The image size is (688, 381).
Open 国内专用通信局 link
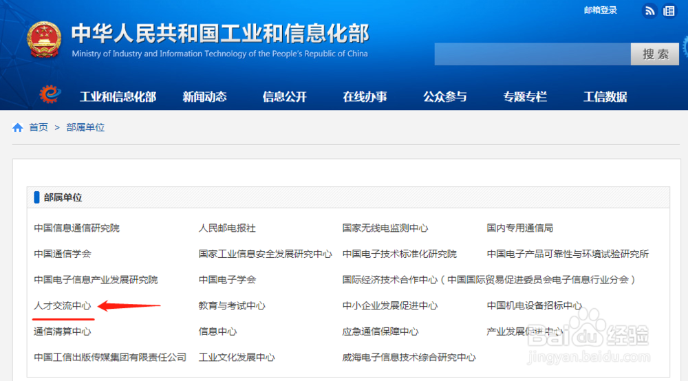click(x=520, y=228)
